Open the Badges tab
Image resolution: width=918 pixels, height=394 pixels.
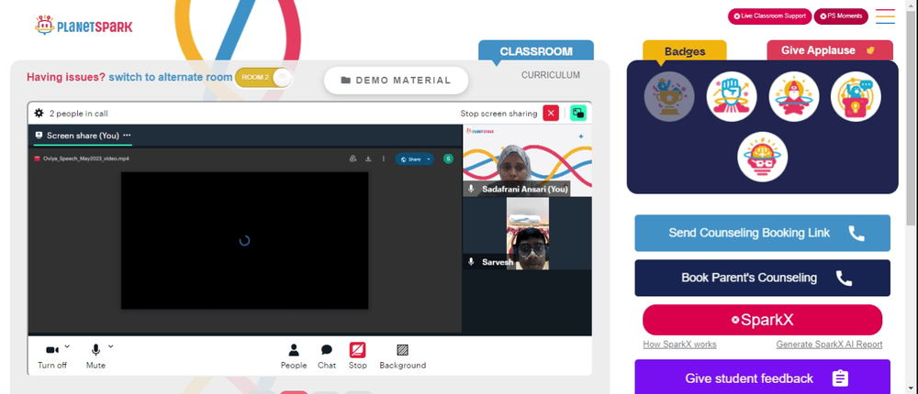coord(685,51)
